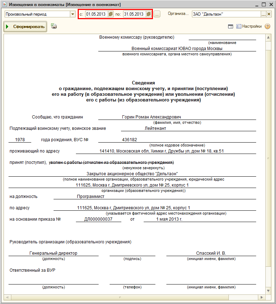Open calendar picker for start date

click(x=111, y=14)
